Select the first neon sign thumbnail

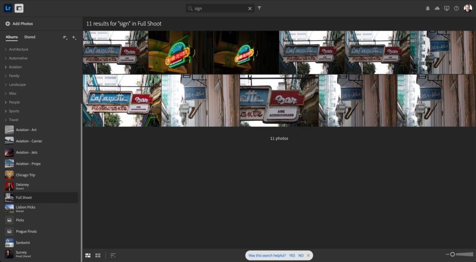[x=181, y=52]
